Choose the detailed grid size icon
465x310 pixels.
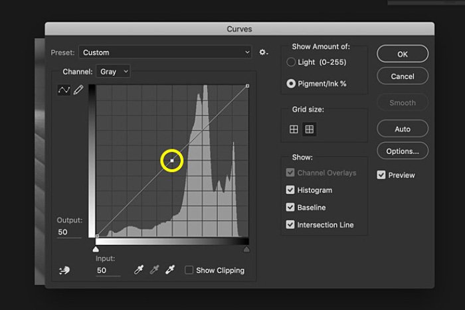point(309,129)
